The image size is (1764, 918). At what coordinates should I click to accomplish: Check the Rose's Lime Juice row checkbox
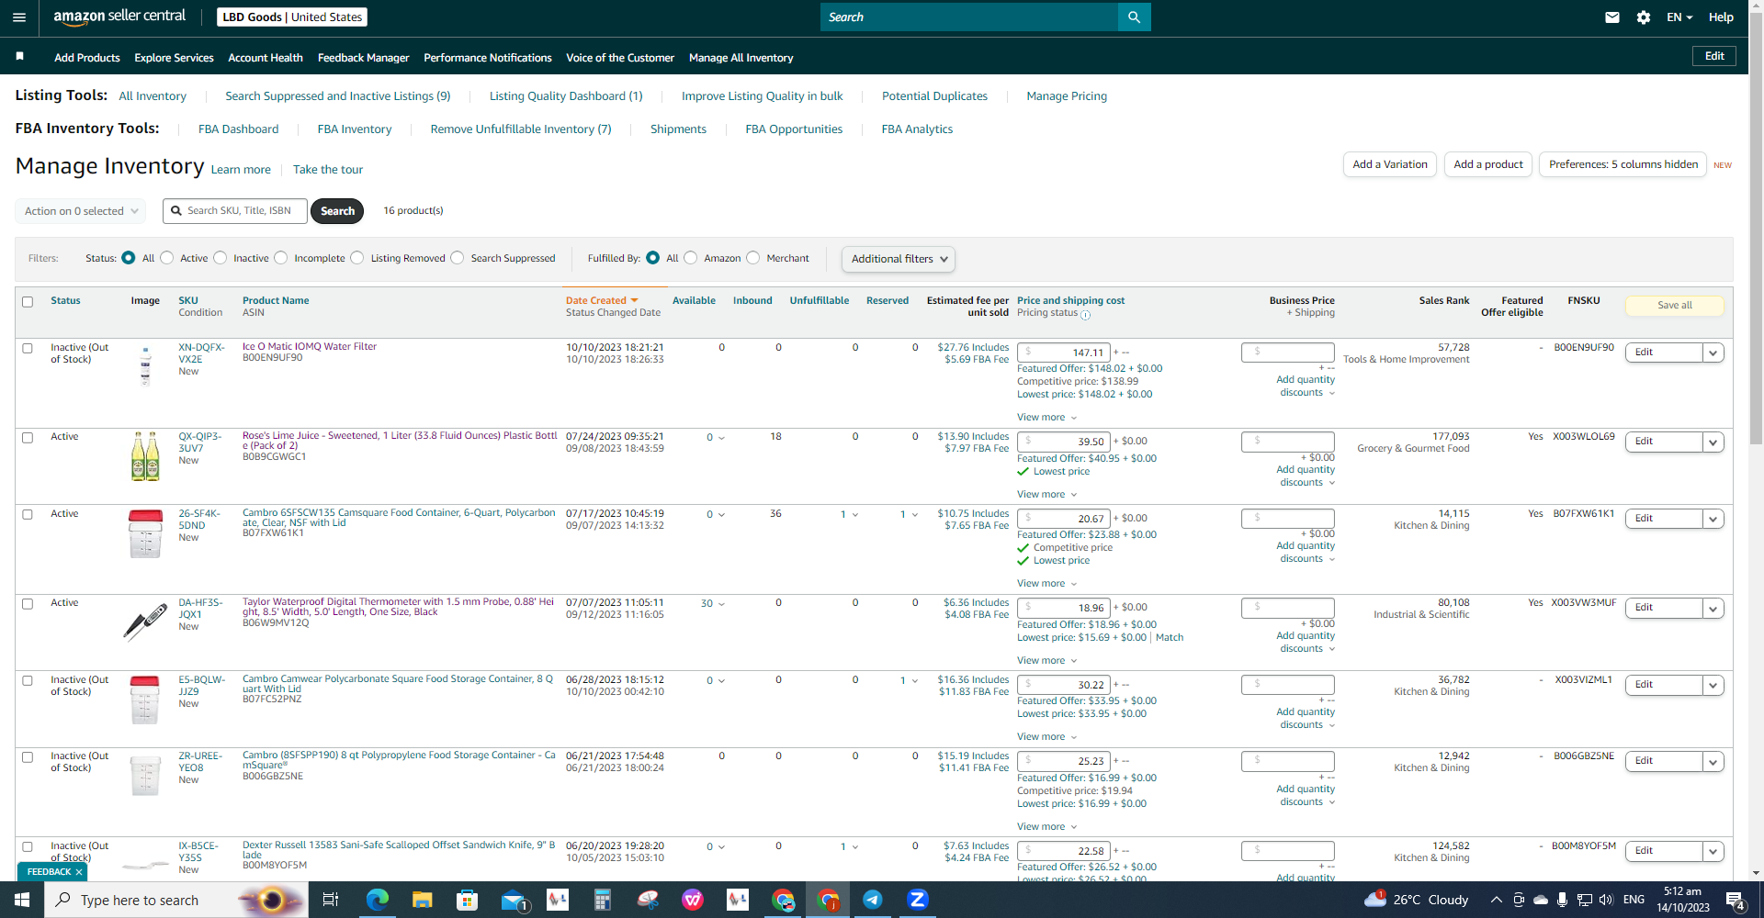[x=28, y=438]
